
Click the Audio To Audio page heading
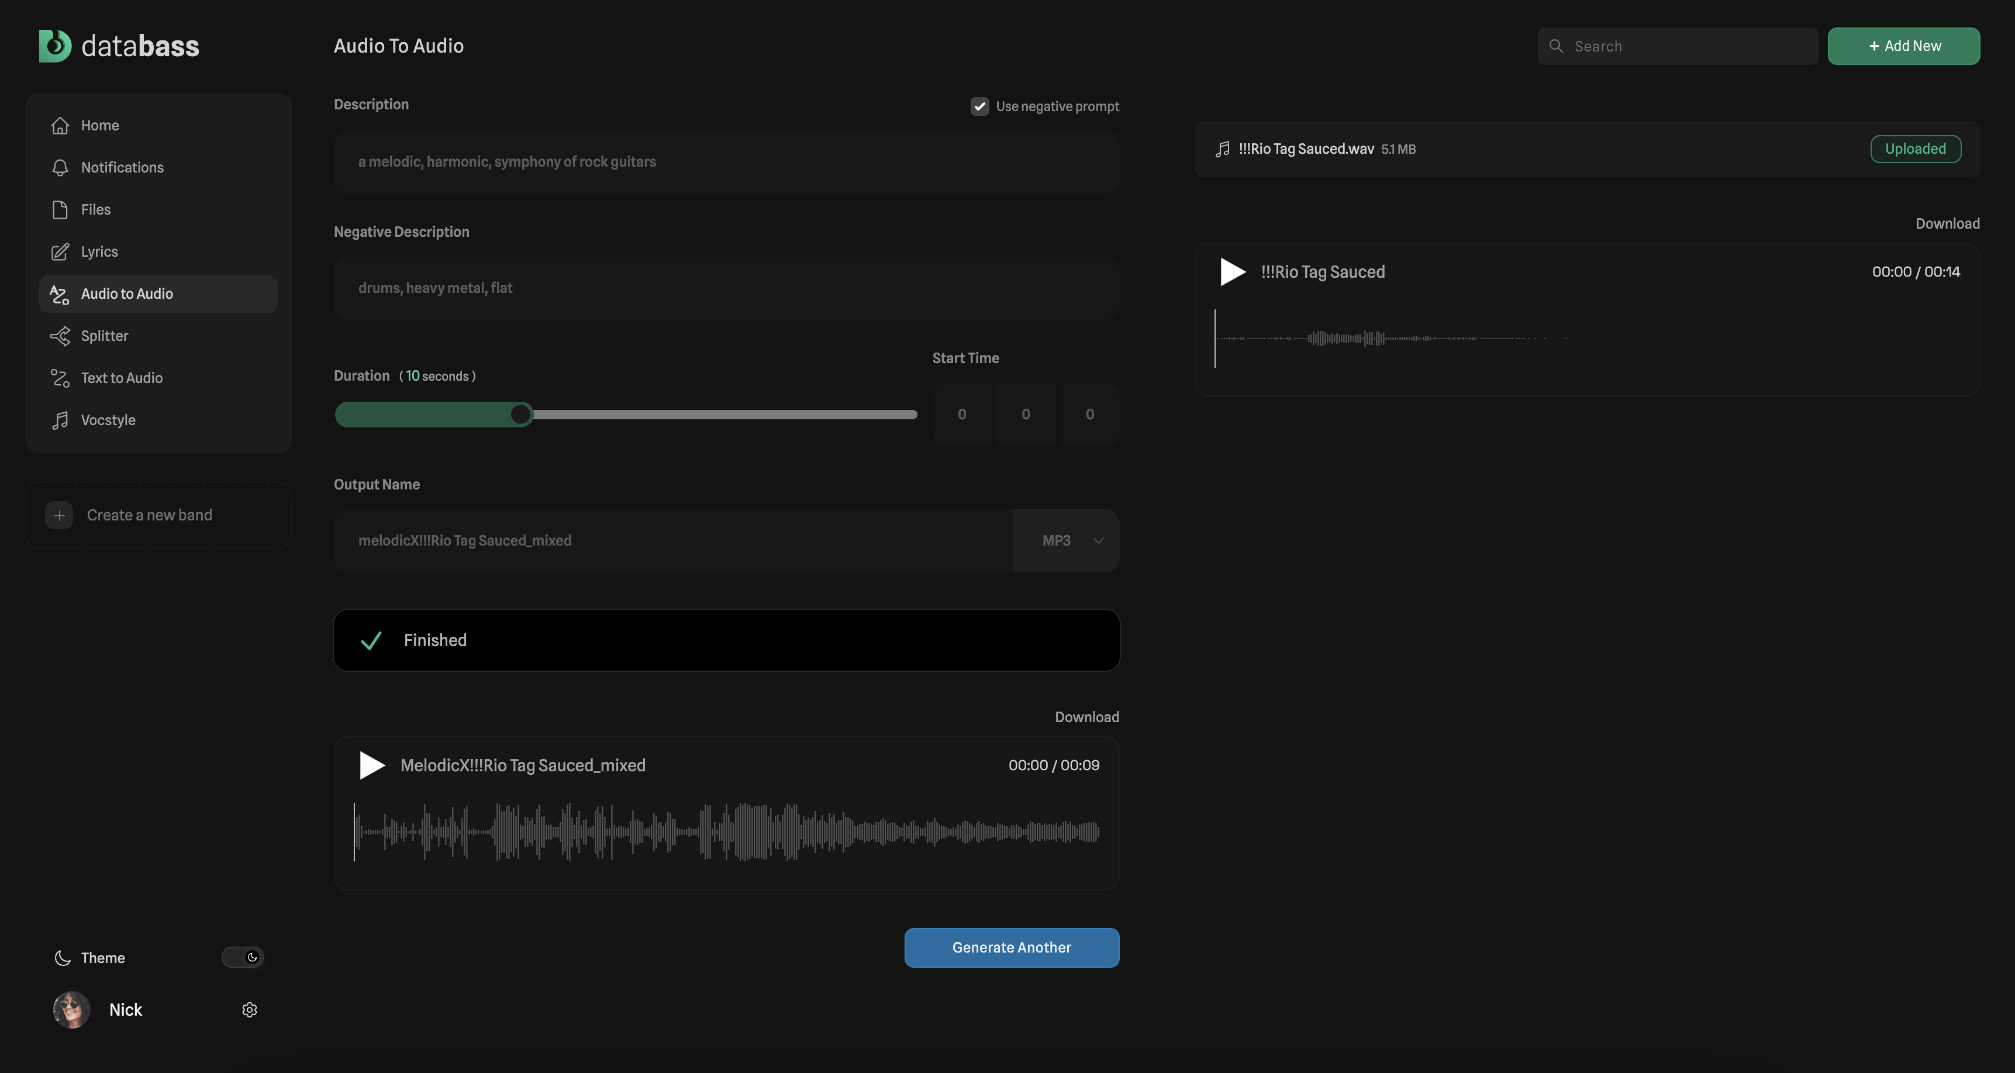tap(399, 46)
